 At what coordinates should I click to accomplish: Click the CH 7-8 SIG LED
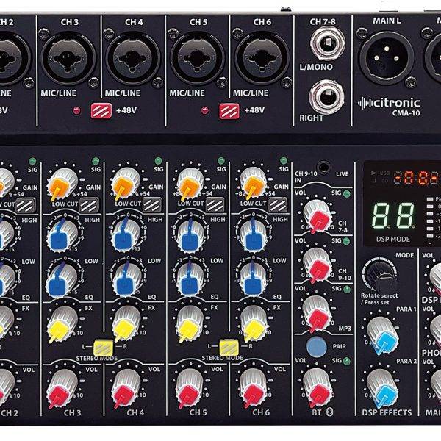click(347, 194)
